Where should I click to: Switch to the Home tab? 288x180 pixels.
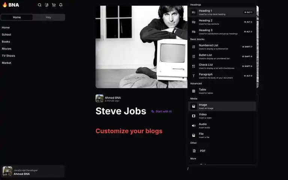17,17
